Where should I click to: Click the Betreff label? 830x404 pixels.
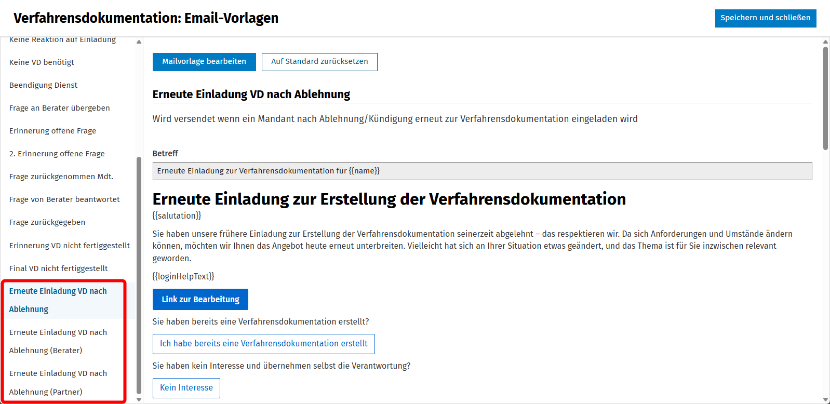[165, 154]
